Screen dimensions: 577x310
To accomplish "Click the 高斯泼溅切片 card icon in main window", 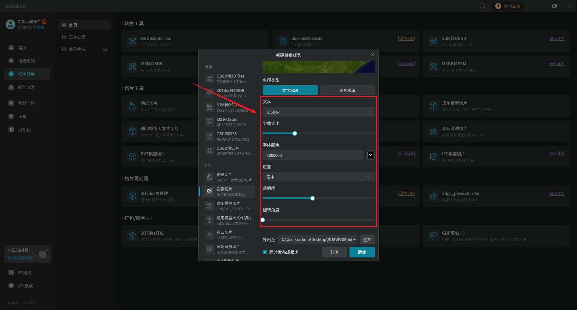I will pos(434,131).
